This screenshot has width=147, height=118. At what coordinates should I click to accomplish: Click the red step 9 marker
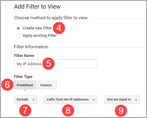tap(121, 111)
